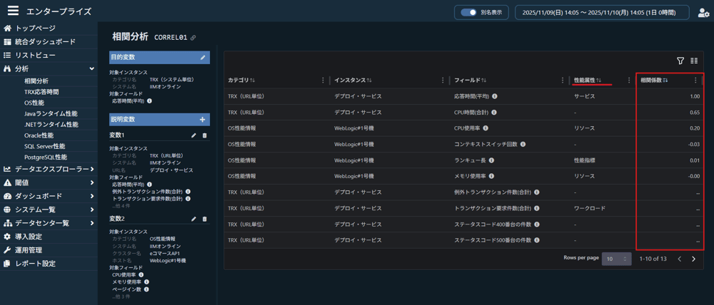Go to the next page of results

[693, 259]
